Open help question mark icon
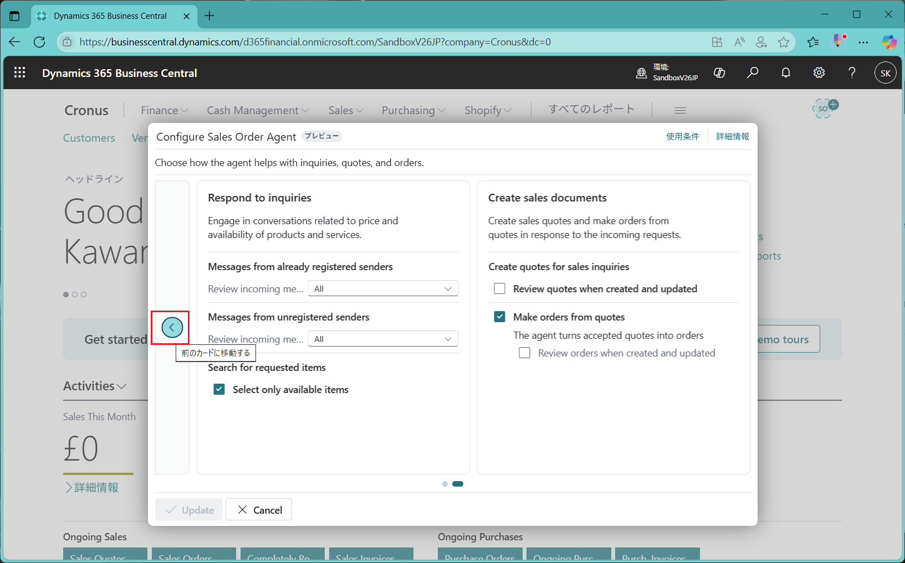This screenshot has height=563, width=905. click(x=852, y=73)
